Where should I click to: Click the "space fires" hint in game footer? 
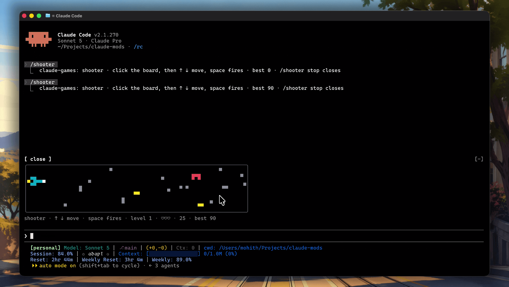tap(105, 218)
